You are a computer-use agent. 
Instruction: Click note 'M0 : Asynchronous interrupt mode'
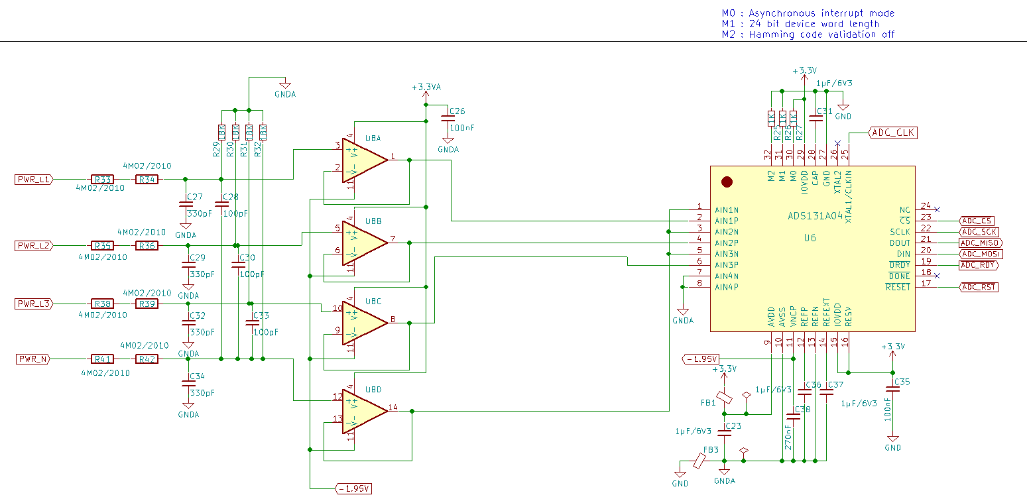coord(808,13)
